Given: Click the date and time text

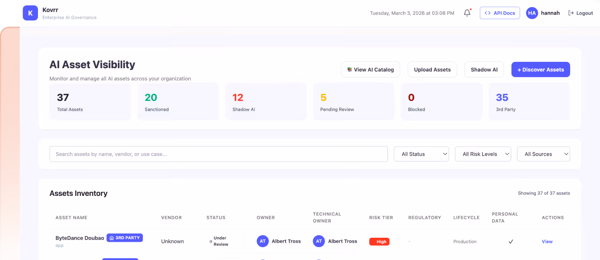Looking at the screenshot, I should click(412, 13).
